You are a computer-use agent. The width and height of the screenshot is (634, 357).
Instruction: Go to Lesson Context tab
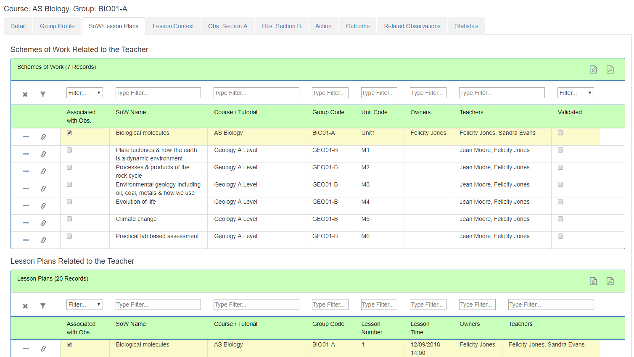173,26
